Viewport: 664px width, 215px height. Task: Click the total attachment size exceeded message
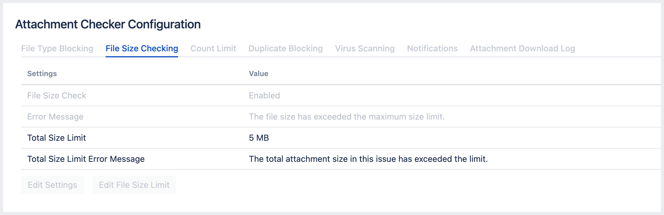[368, 159]
